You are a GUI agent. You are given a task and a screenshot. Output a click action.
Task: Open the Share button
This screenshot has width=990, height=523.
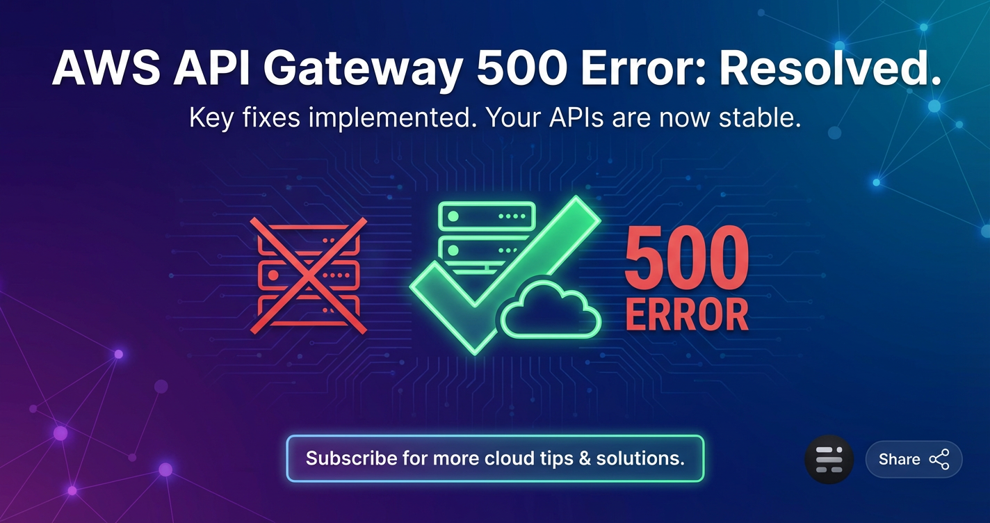[914, 459]
